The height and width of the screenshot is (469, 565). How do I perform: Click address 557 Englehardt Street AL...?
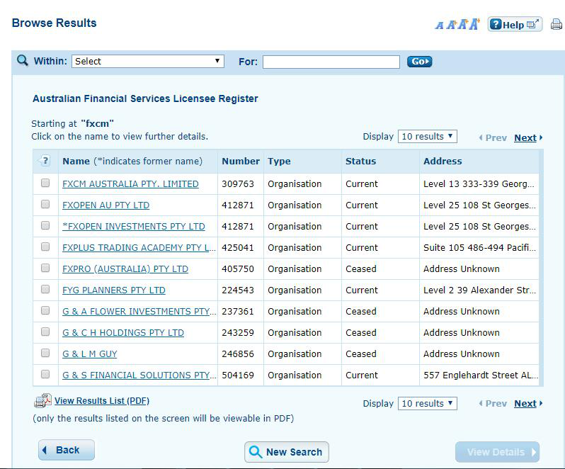click(x=481, y=375)
